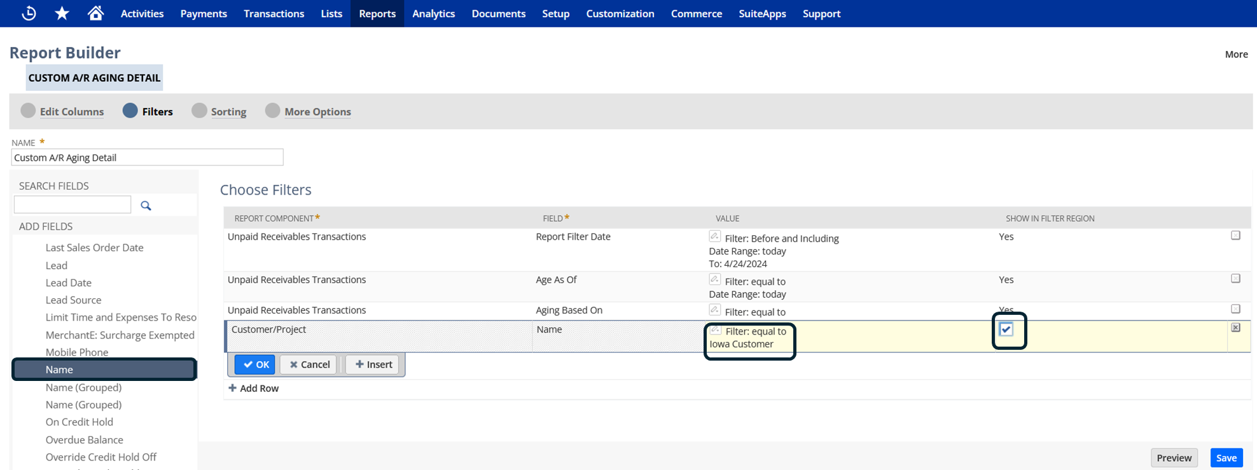Check the Age As Of row box
Screen dimensions: 1257x470
pyautogui.click(x=1235, y=279)
